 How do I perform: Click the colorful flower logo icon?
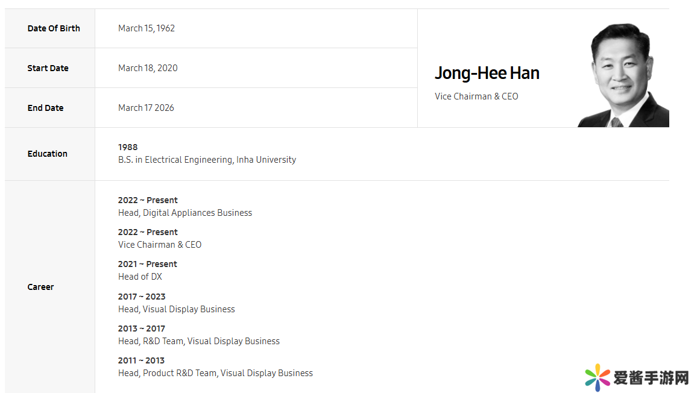pyautogui.click(x=597, y=377)
